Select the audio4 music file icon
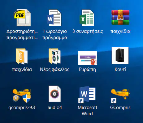 55,94
